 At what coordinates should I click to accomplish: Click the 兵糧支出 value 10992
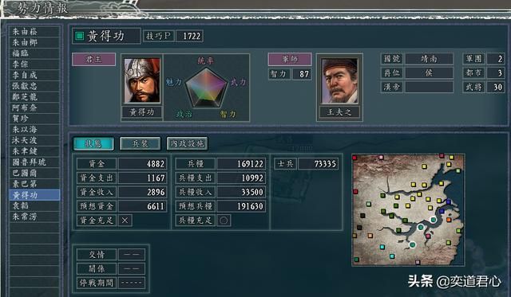(x=241, y=178)
